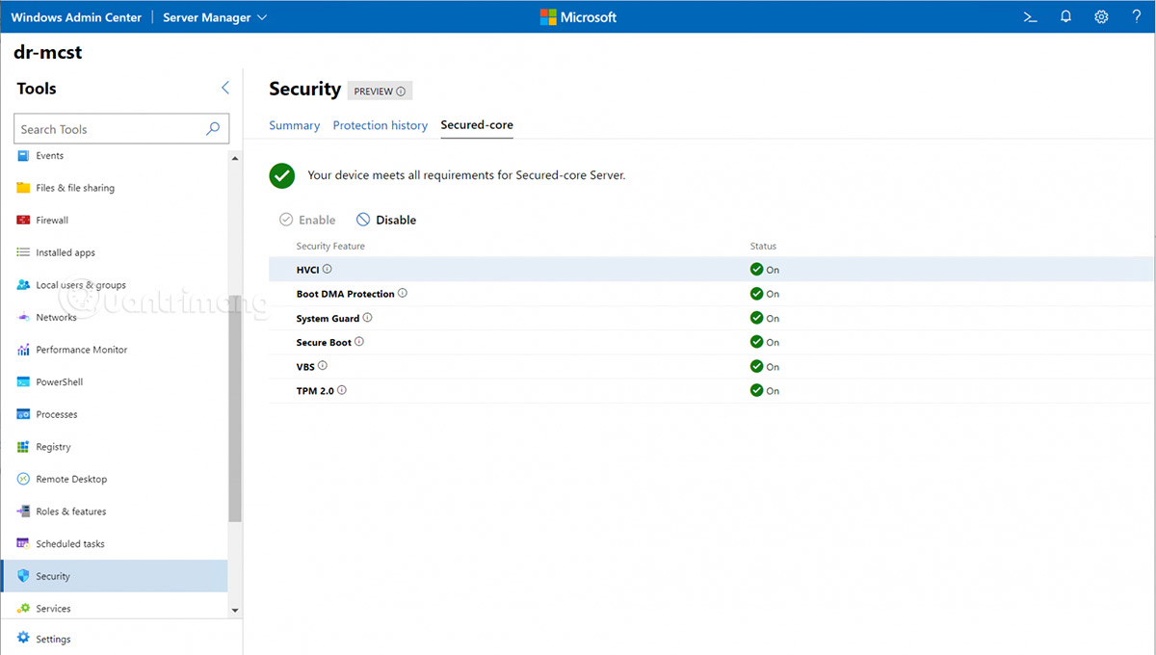This screenshot has height=655, width=1156.
Task: Click the Disable button for Secured-core
Action: [385, 219]
